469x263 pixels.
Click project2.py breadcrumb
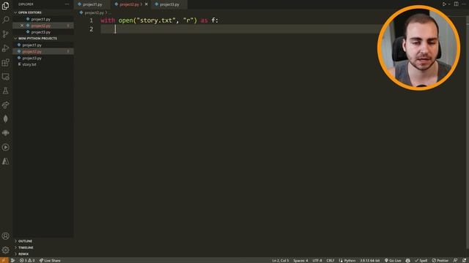click(x=94, y=13)
